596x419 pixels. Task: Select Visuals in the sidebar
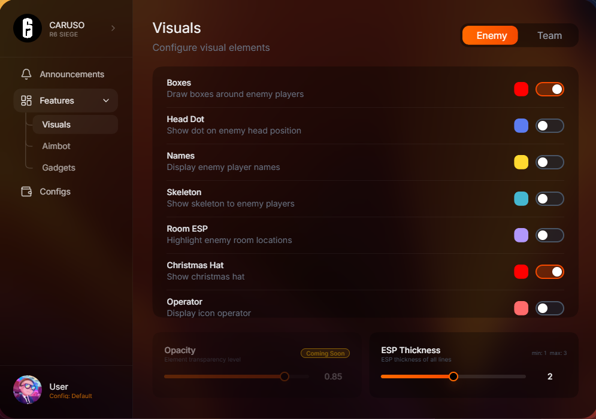75,125
